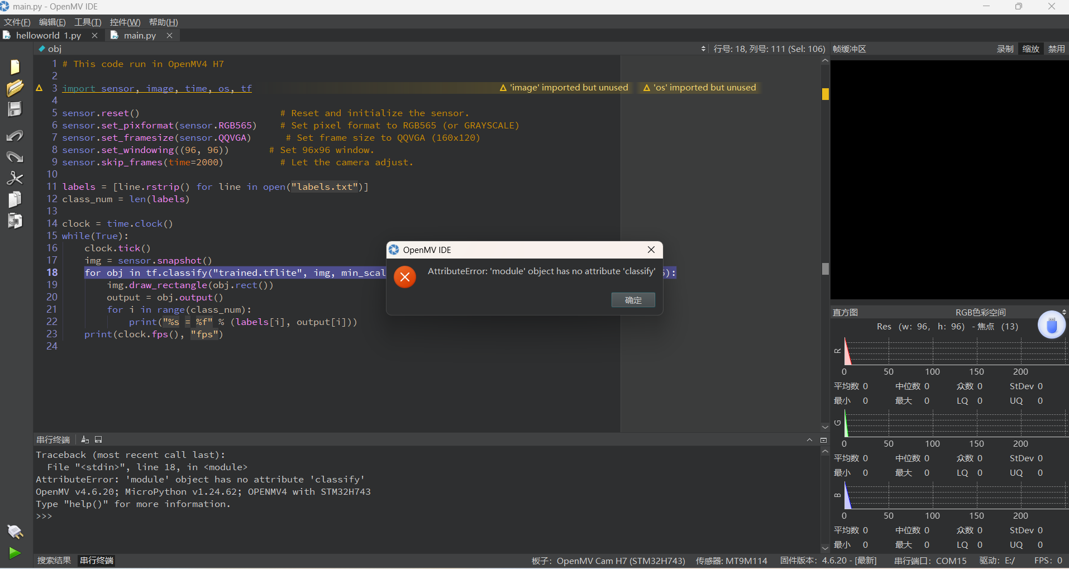Screen dimensions: 1069x569
Task: Click the black frame buffer preview area
Action: (x=949, y=180)
